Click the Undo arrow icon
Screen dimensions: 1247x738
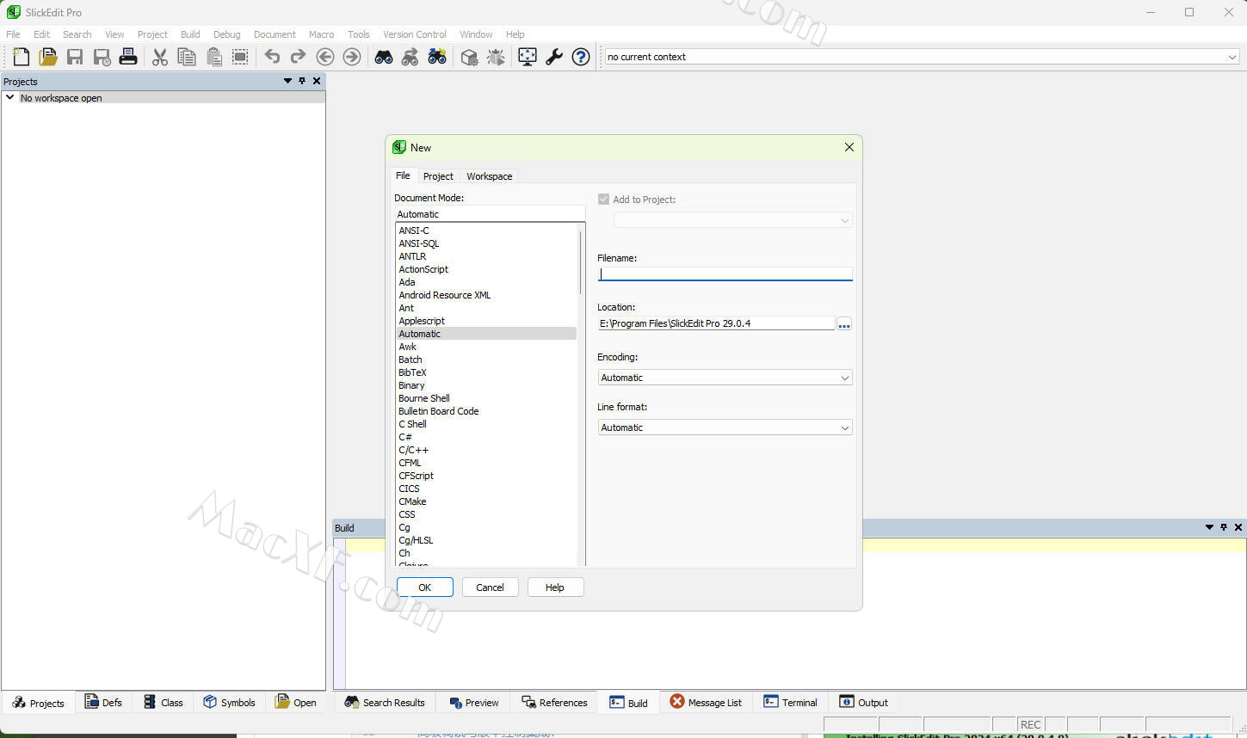click(x=272, y=57)
